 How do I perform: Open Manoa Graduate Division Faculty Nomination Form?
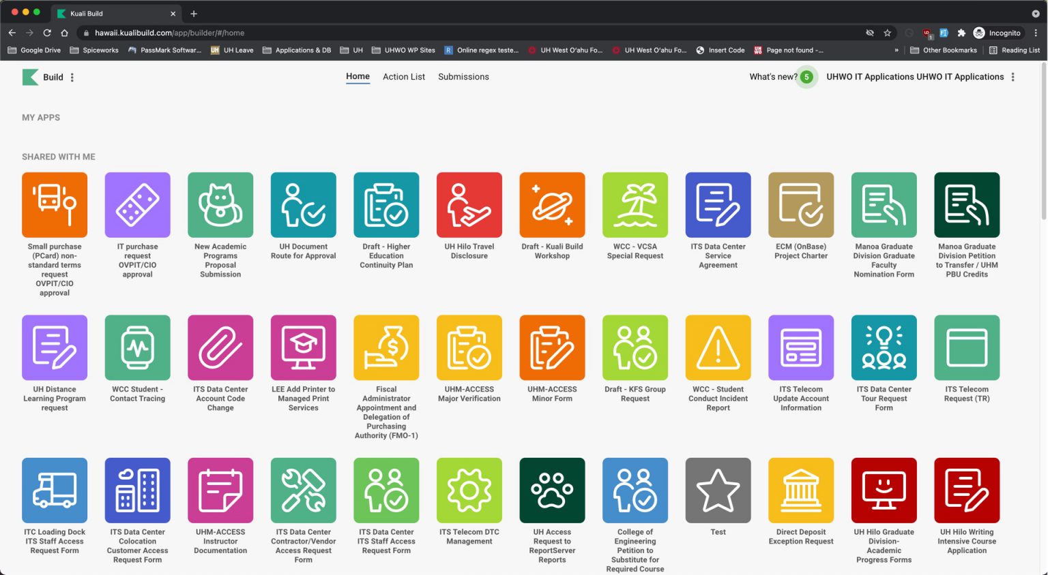tap(884, 204)
